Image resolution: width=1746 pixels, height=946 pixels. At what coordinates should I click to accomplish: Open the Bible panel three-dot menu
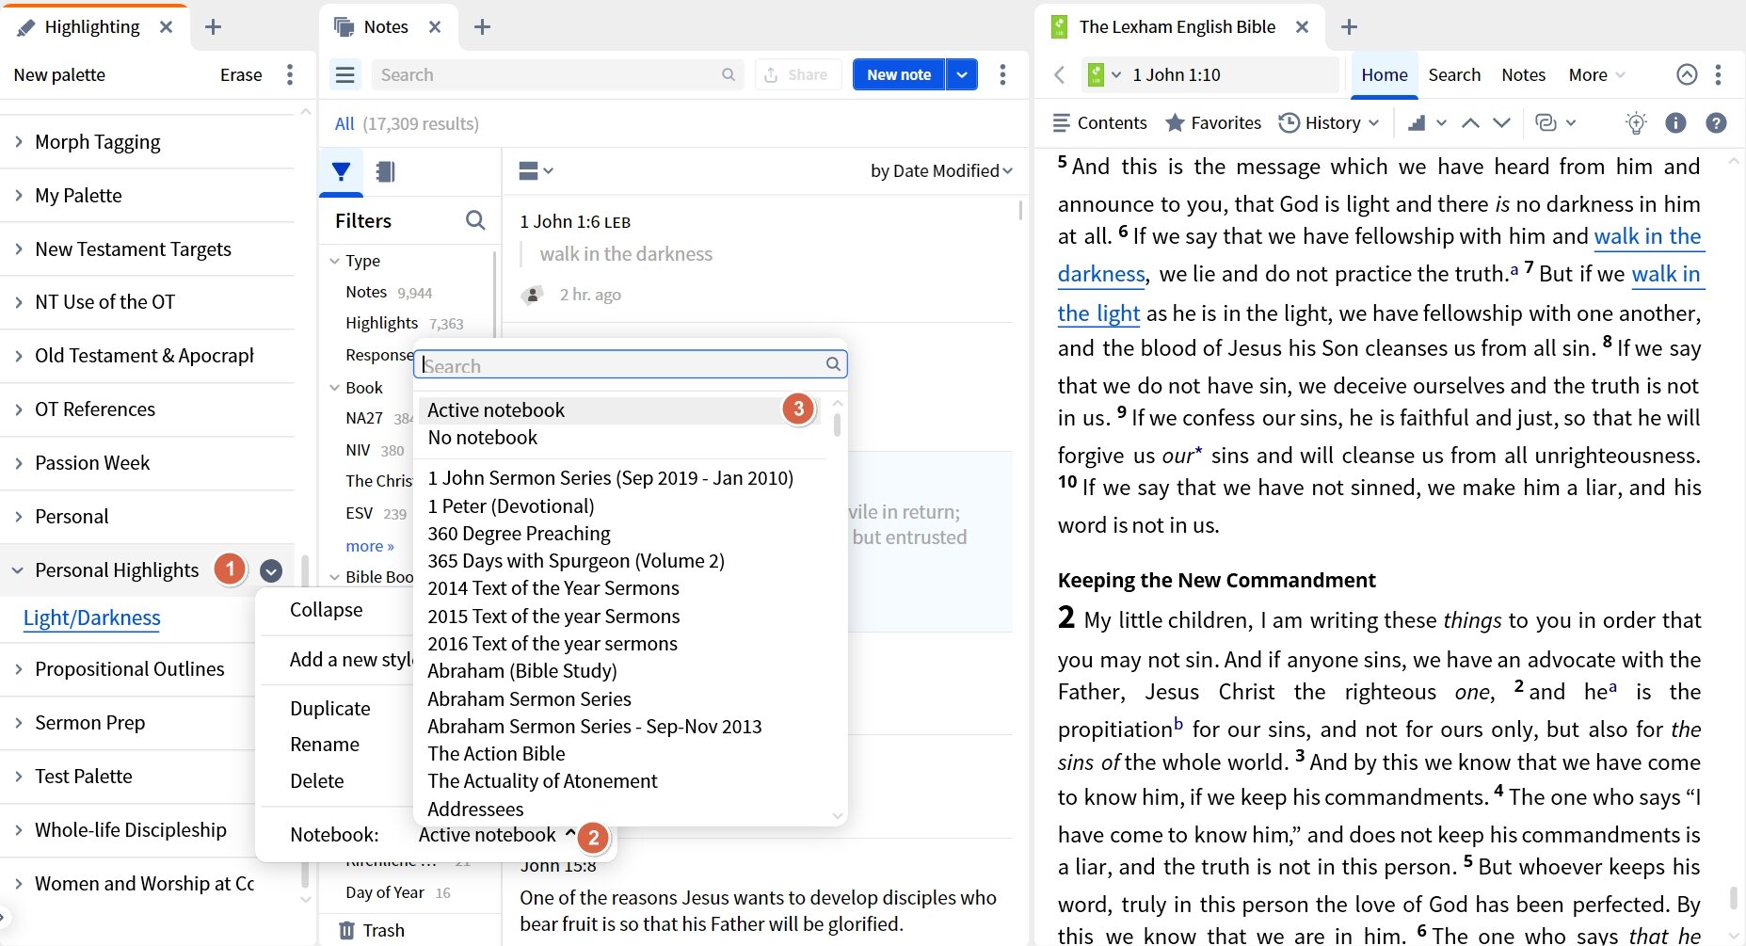pyautogui.click(x=1718, y=74)
